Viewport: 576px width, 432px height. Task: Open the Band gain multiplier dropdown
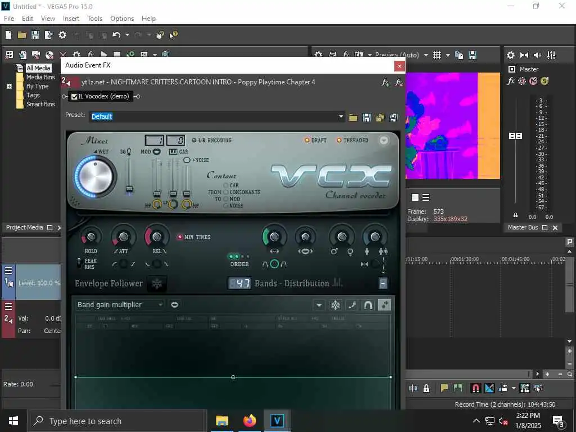[119, 305]
